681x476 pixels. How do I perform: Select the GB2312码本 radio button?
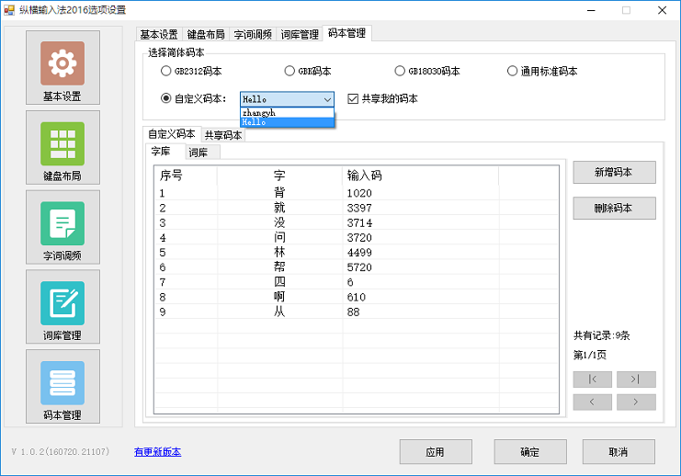coord(165,71)
